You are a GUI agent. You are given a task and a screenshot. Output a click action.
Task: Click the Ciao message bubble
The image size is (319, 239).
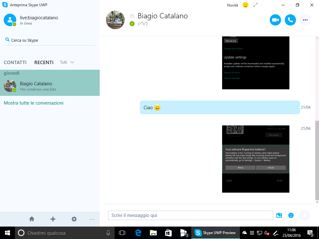220,107
